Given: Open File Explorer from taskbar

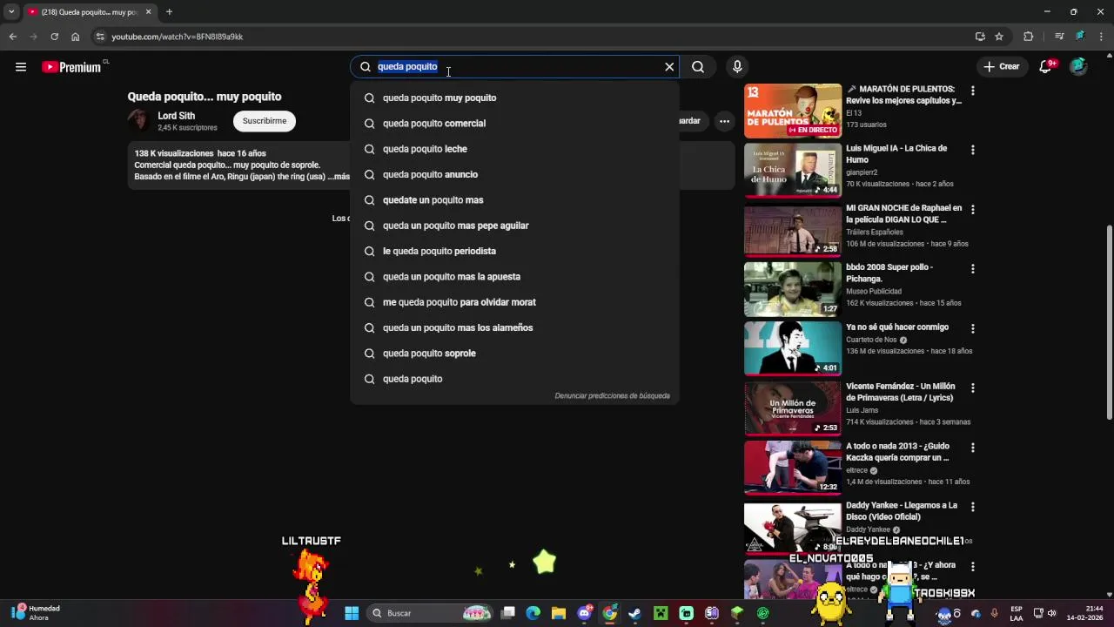Looking at the screenshot, I should coord(559,613).
